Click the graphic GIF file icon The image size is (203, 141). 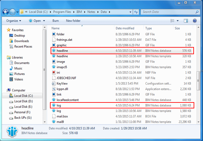tap(54, 45)
